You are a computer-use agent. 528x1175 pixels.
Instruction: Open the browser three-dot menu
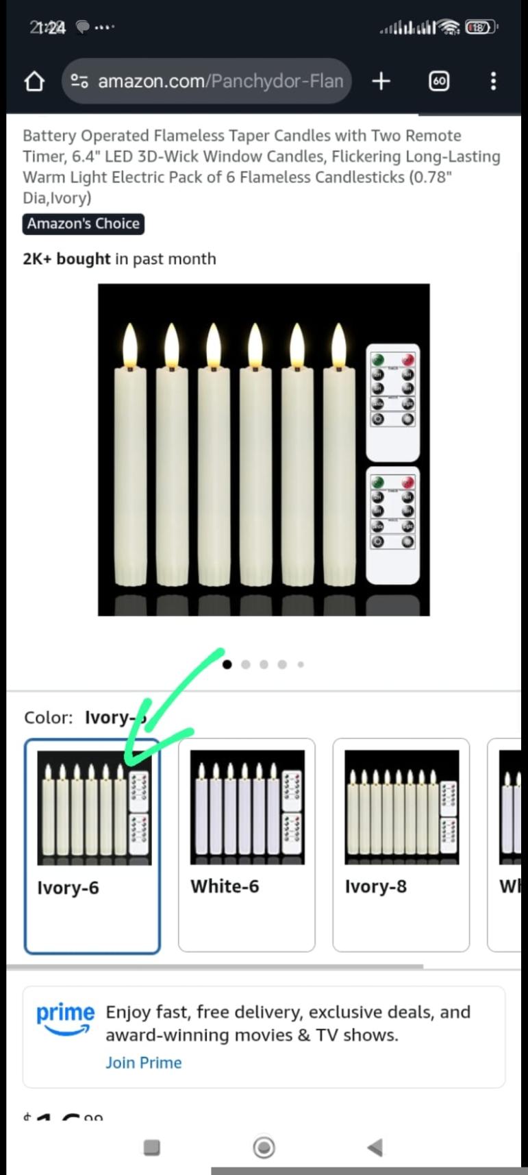493,82
